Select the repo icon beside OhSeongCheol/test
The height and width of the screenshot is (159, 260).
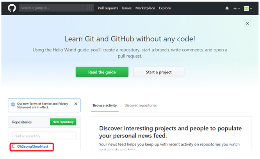(x=14, y=147)
